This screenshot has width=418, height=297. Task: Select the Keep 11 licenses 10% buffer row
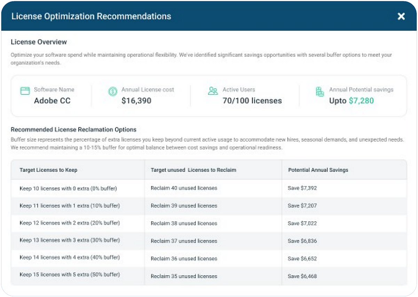(209, 206)
